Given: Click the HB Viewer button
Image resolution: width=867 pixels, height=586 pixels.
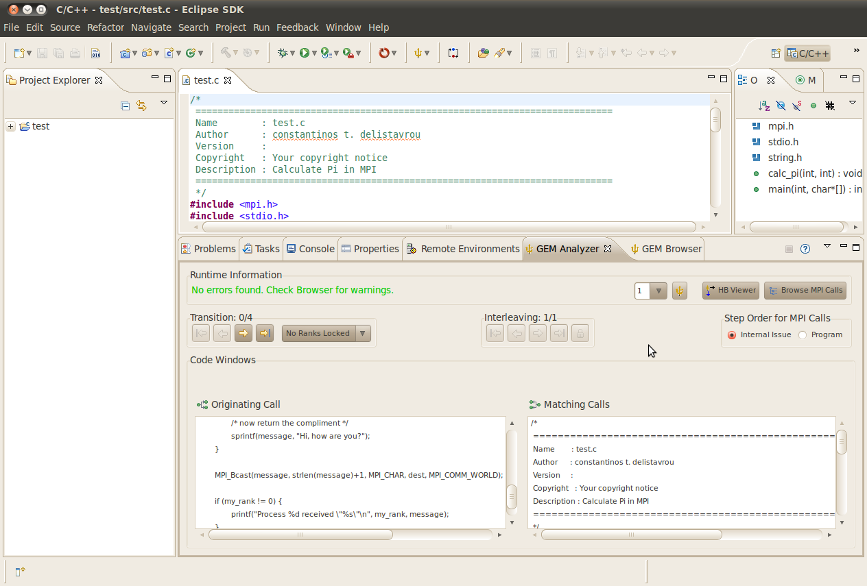Looking at the screenshot, I should click(x=731, y=291).
